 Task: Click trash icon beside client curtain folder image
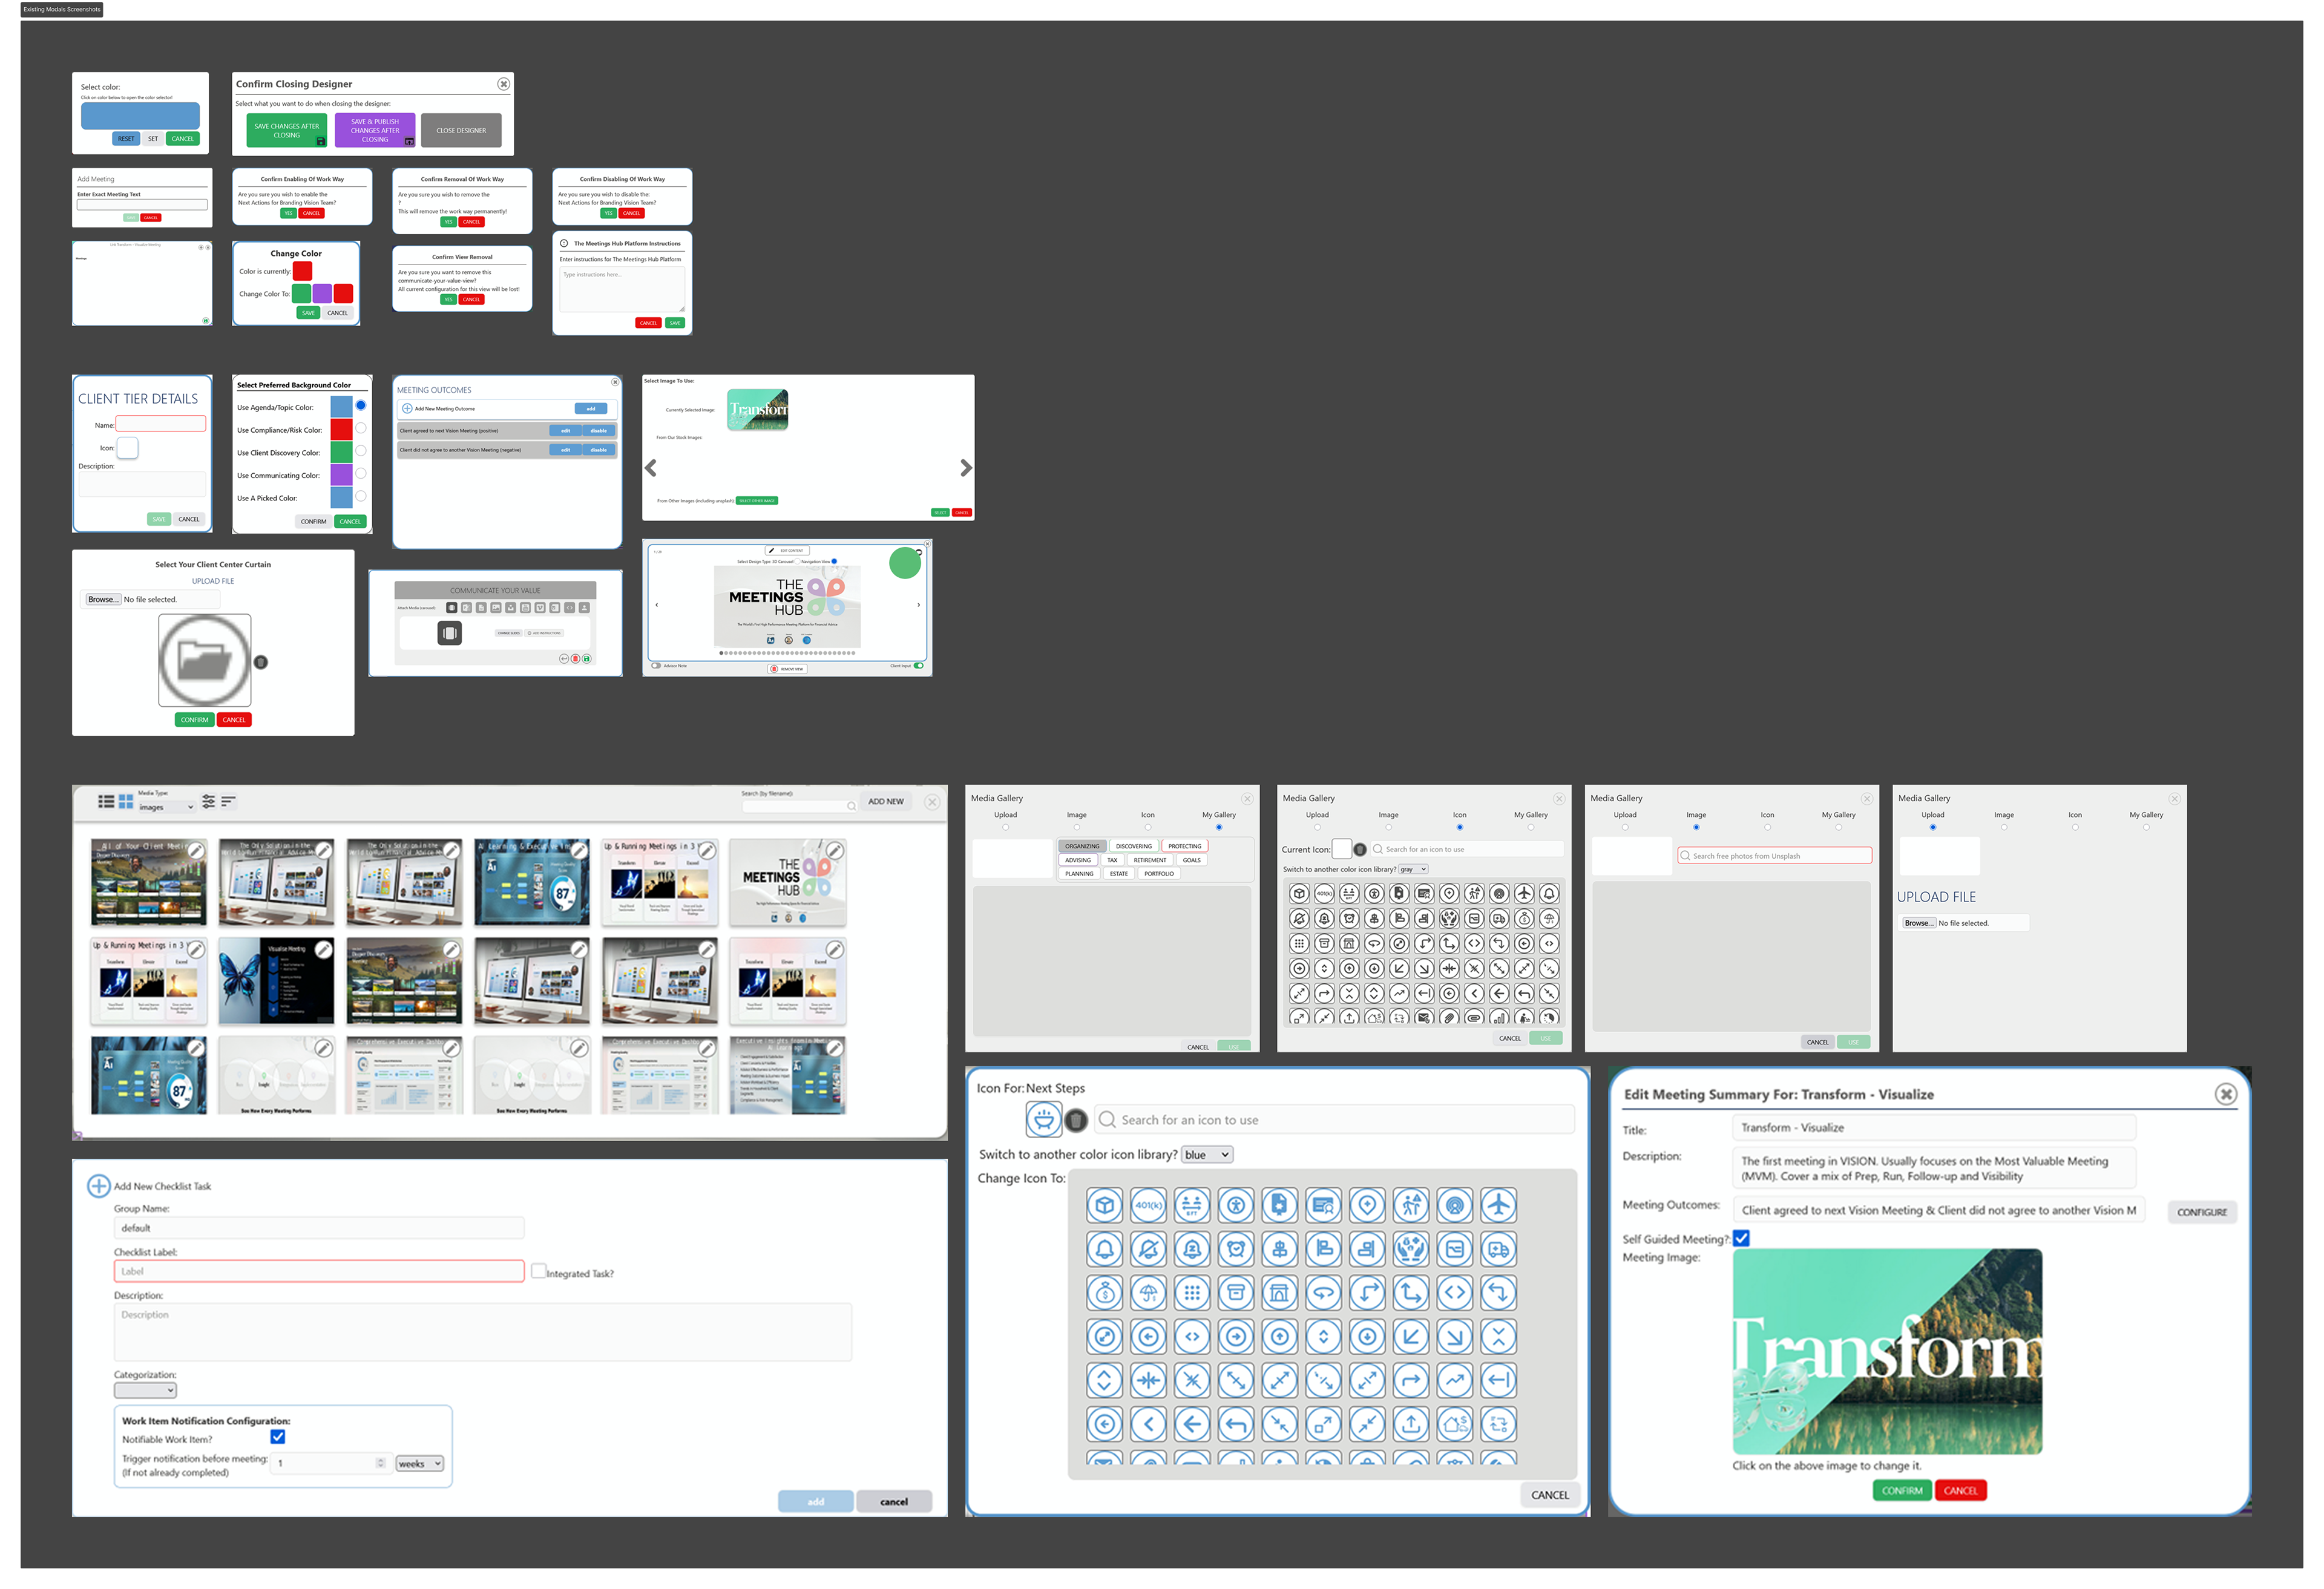(x=261, y=662)
